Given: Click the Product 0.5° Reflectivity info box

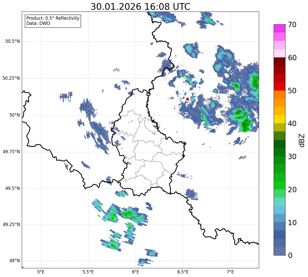Looking at the screenshot, I should [x=53, y=21].
